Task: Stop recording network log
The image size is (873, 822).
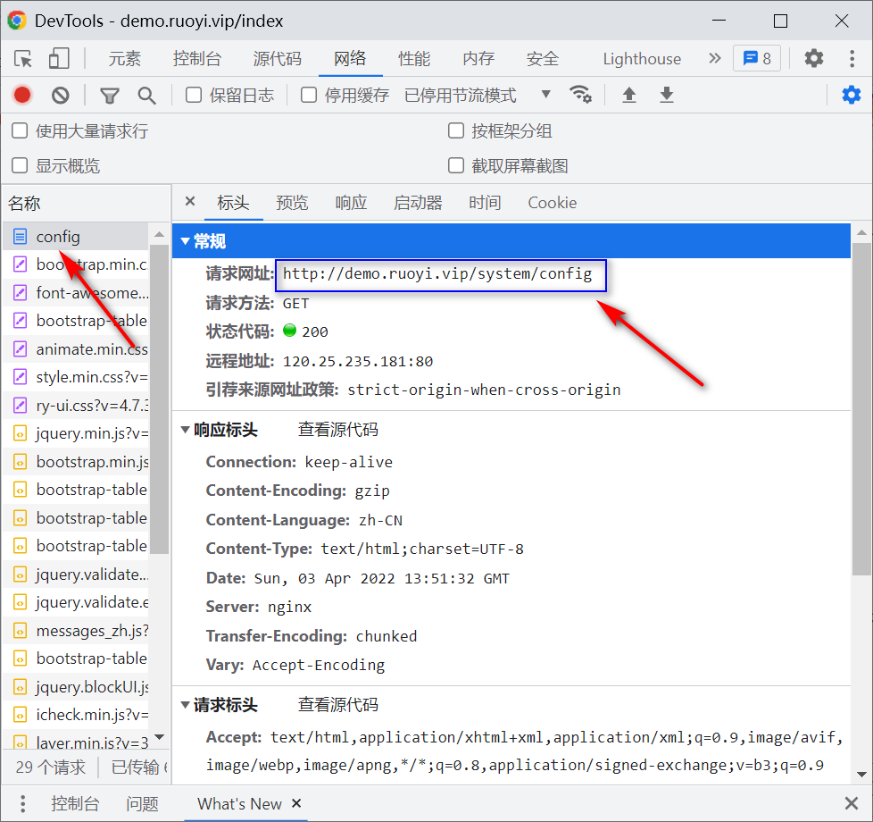Action: [22, 96]
